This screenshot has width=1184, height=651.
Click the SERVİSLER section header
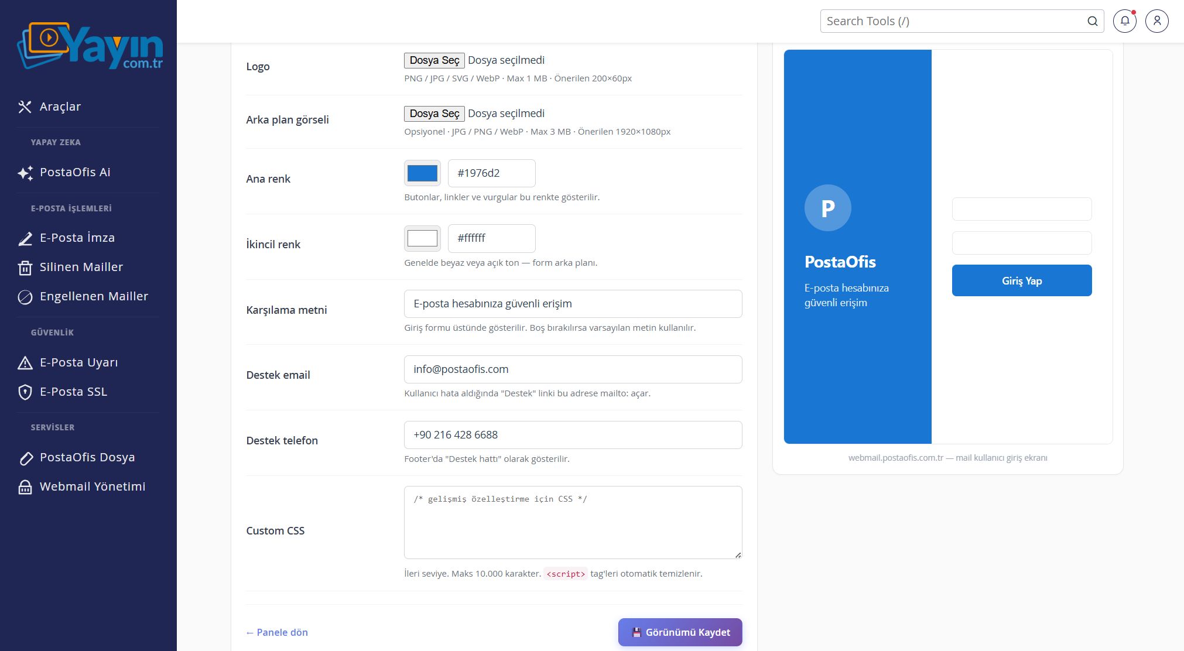coord(53,427)
